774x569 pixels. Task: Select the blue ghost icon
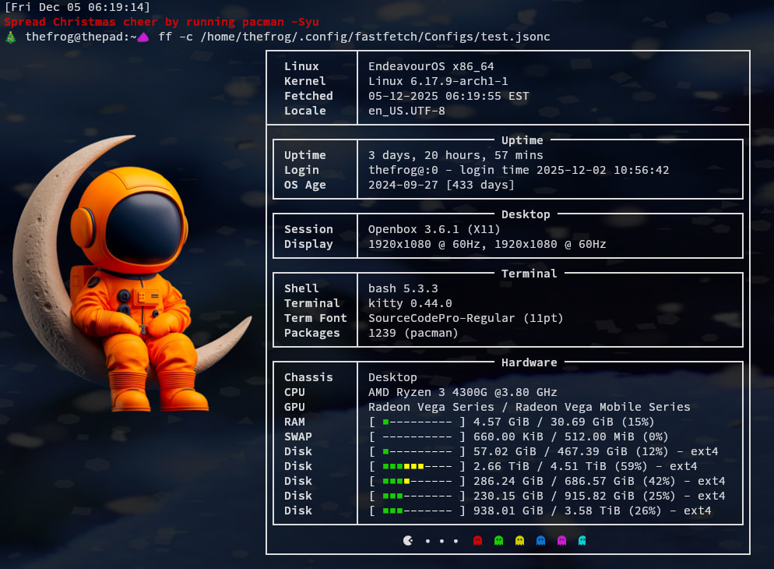pos(541,540)
